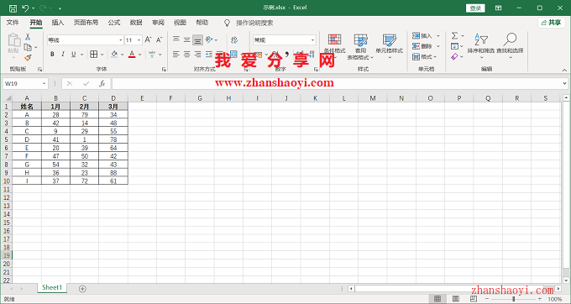Apply cell borders icon
571x304 pixels.
click(x=93, y=55)
